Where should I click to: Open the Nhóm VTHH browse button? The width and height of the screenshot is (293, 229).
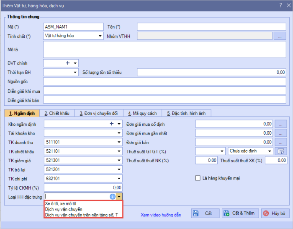(280, 36)
